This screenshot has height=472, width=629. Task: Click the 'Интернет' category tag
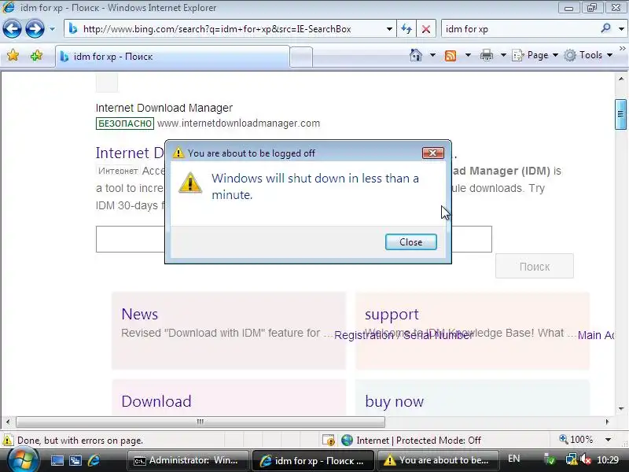point(119,171)
